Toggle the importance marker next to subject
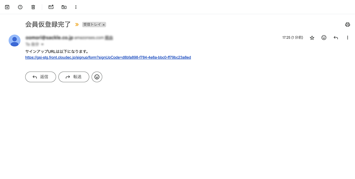Image resolution: width=355 pixels, height=179 pixels. pos(77,25)
